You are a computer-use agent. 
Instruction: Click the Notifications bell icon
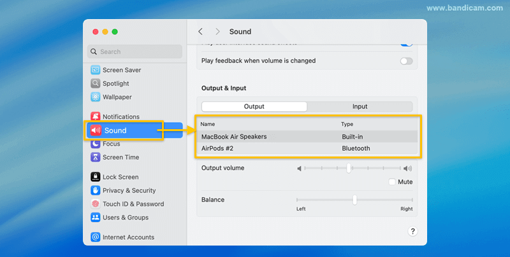click(x=96, y=117)
